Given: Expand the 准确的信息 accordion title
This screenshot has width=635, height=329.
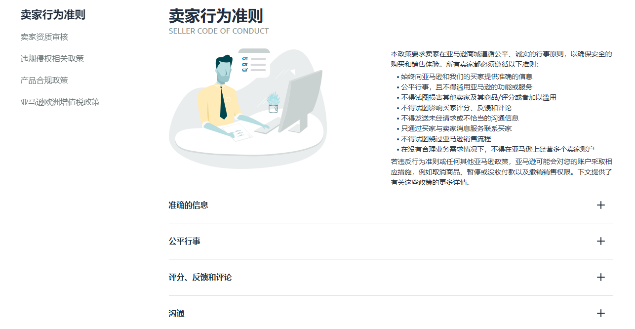Looking at the screenshot, I should click(x=188, y=205).
